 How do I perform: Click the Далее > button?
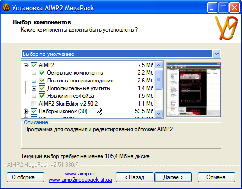click(173, 177)
